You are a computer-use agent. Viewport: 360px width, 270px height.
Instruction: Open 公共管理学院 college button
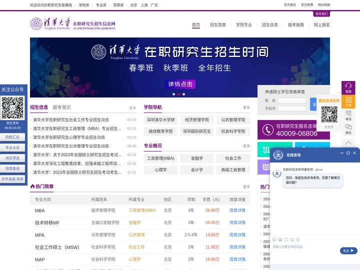coord(233,120)
